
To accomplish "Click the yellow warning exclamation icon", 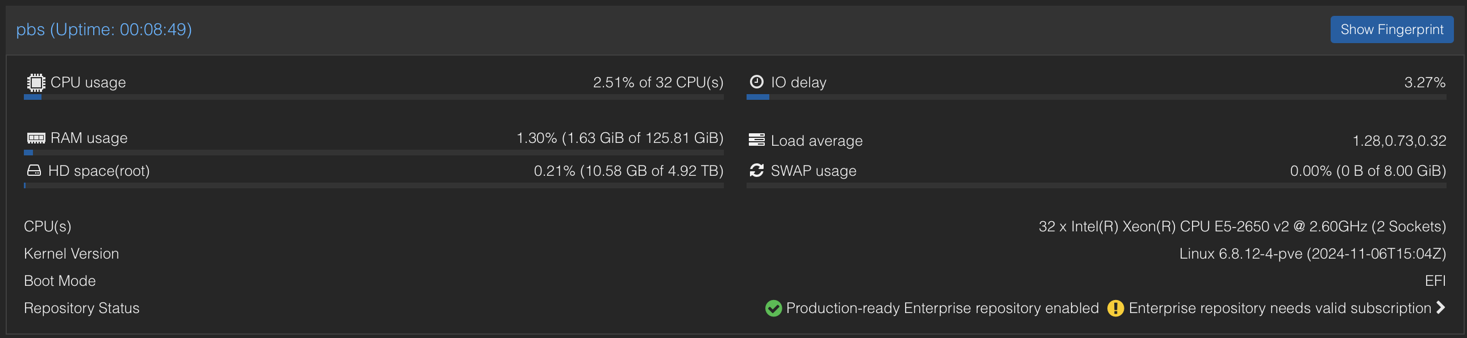I will pyautogui.click(x=1115, y=309).
